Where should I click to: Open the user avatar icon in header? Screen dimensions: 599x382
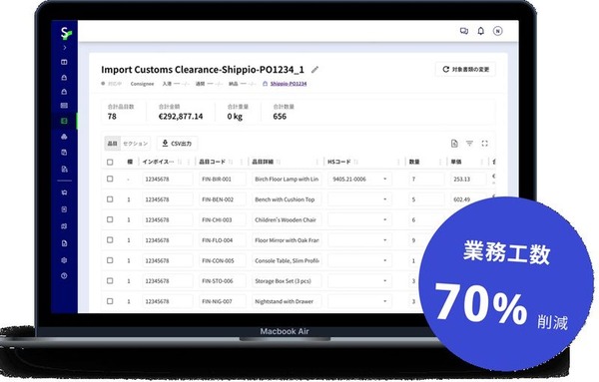(x=497, y=31)
